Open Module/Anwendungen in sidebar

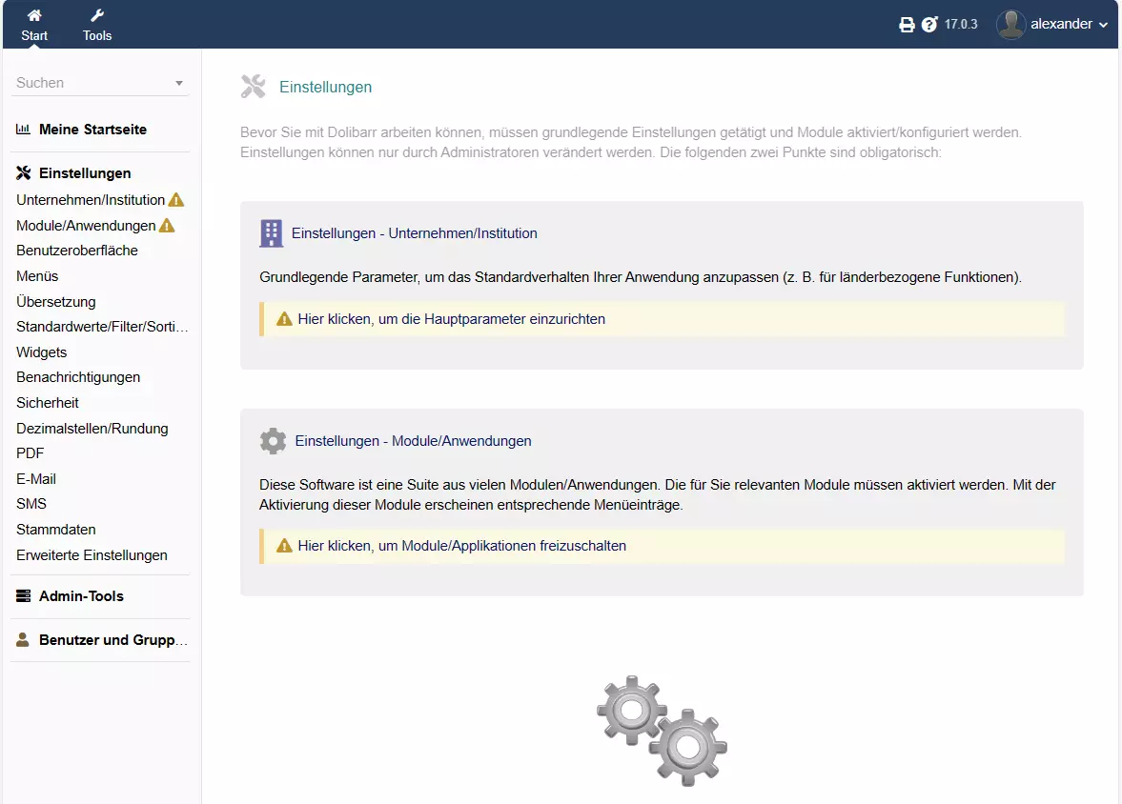86,226
